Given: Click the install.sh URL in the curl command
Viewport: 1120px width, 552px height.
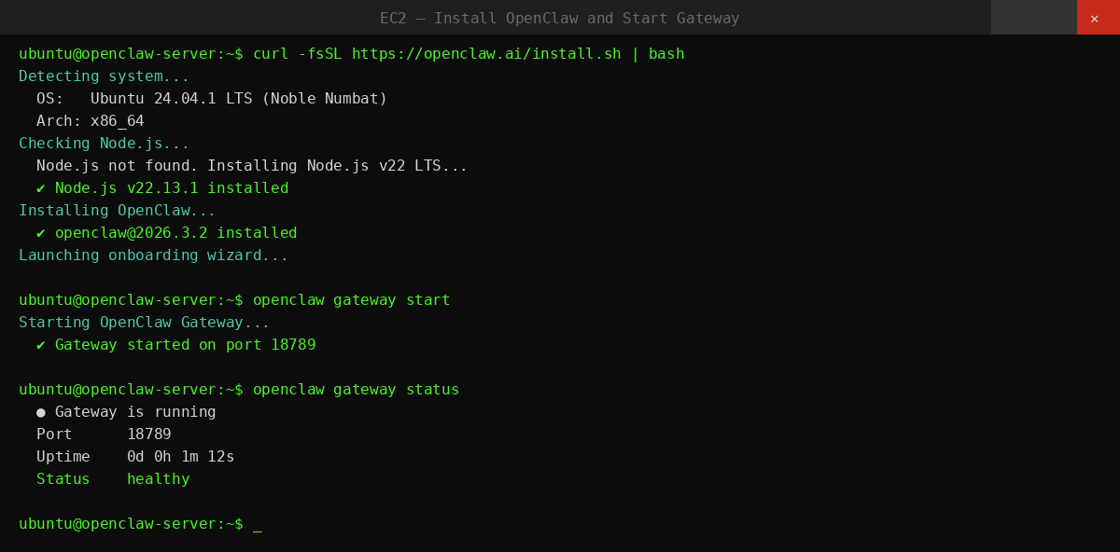Looking at the screenshot, I should coord(485,54).
